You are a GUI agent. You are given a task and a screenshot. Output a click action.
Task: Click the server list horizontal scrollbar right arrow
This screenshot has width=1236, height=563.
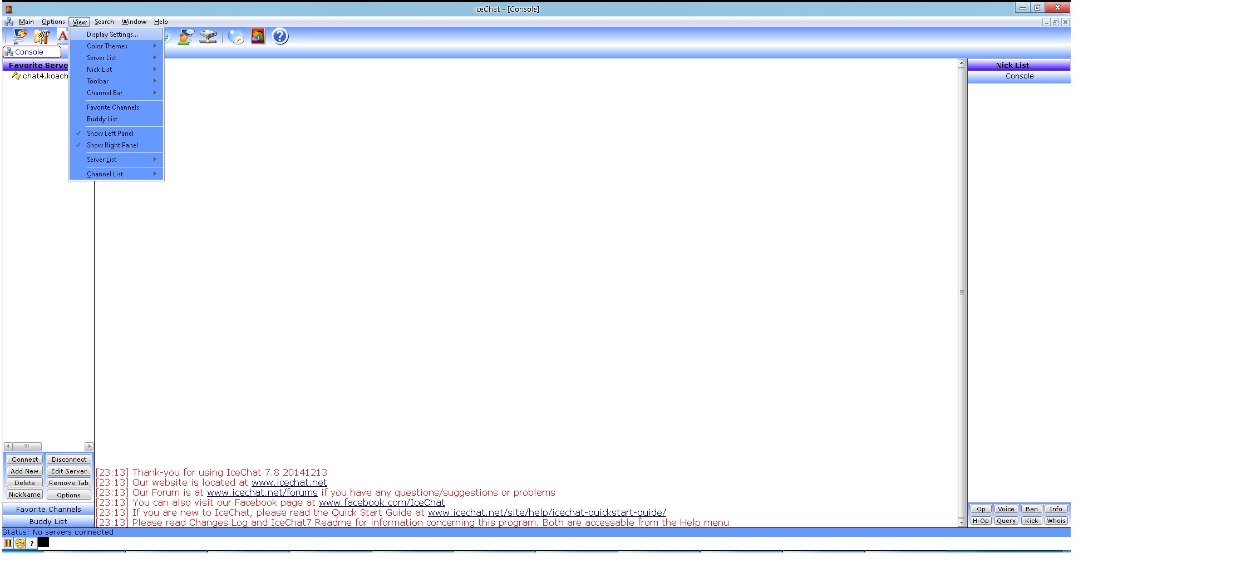[x=89, y=446]
